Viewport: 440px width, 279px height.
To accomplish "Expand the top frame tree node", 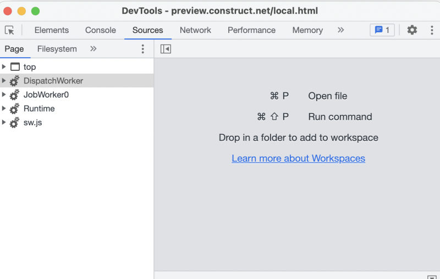I will tap(4, 66).
